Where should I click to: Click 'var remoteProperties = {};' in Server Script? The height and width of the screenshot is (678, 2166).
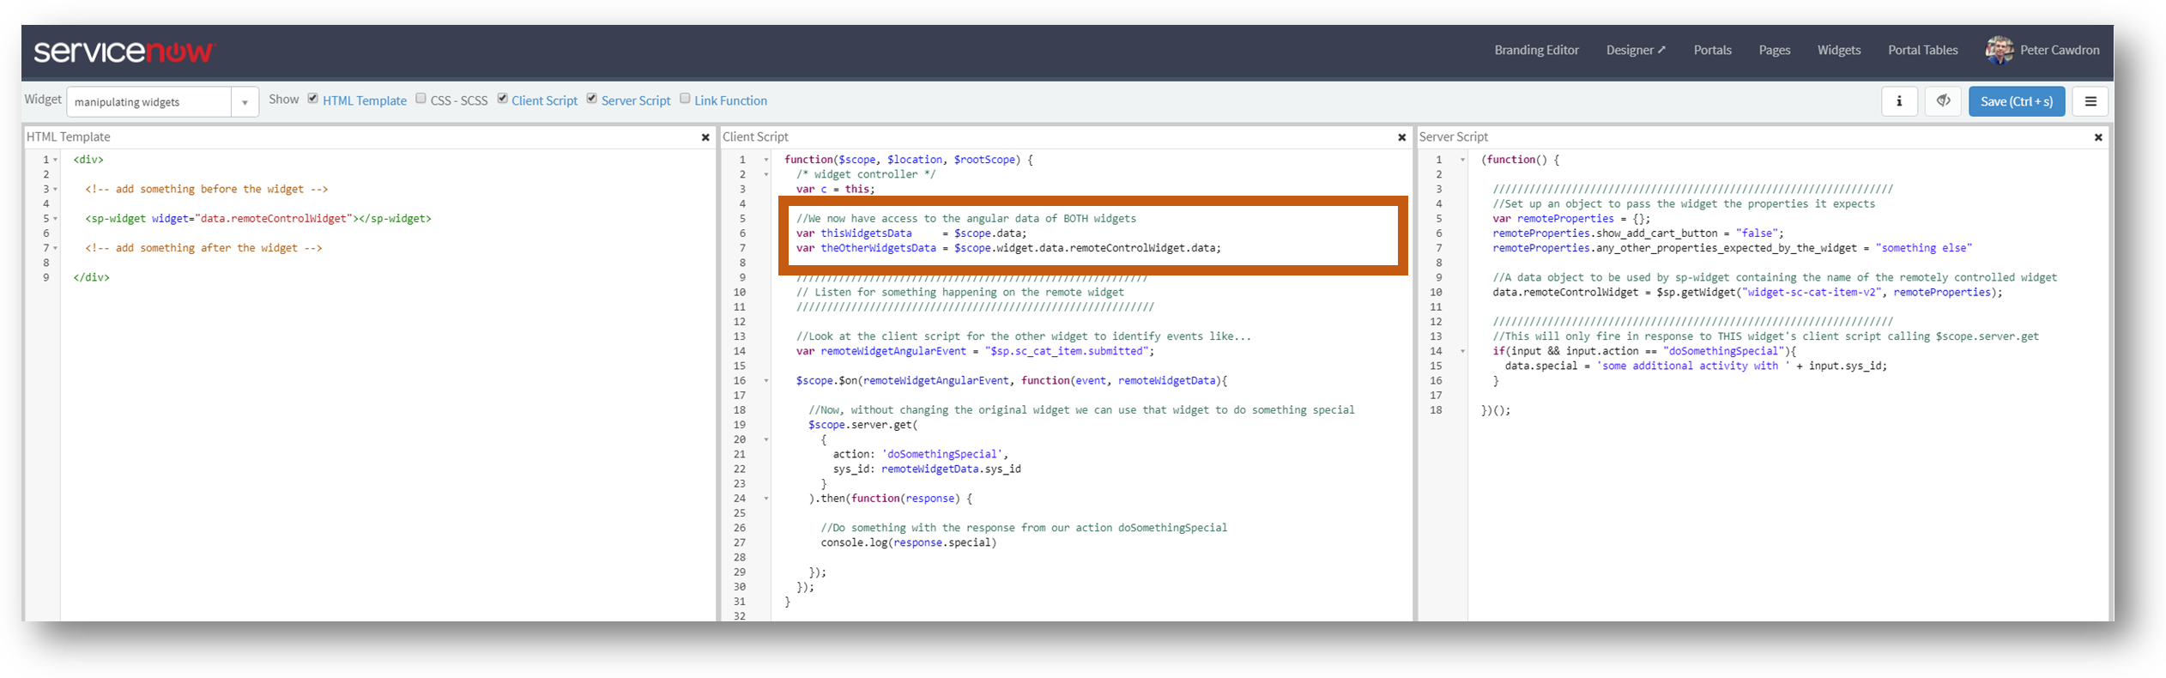[x=1570, y=219]
